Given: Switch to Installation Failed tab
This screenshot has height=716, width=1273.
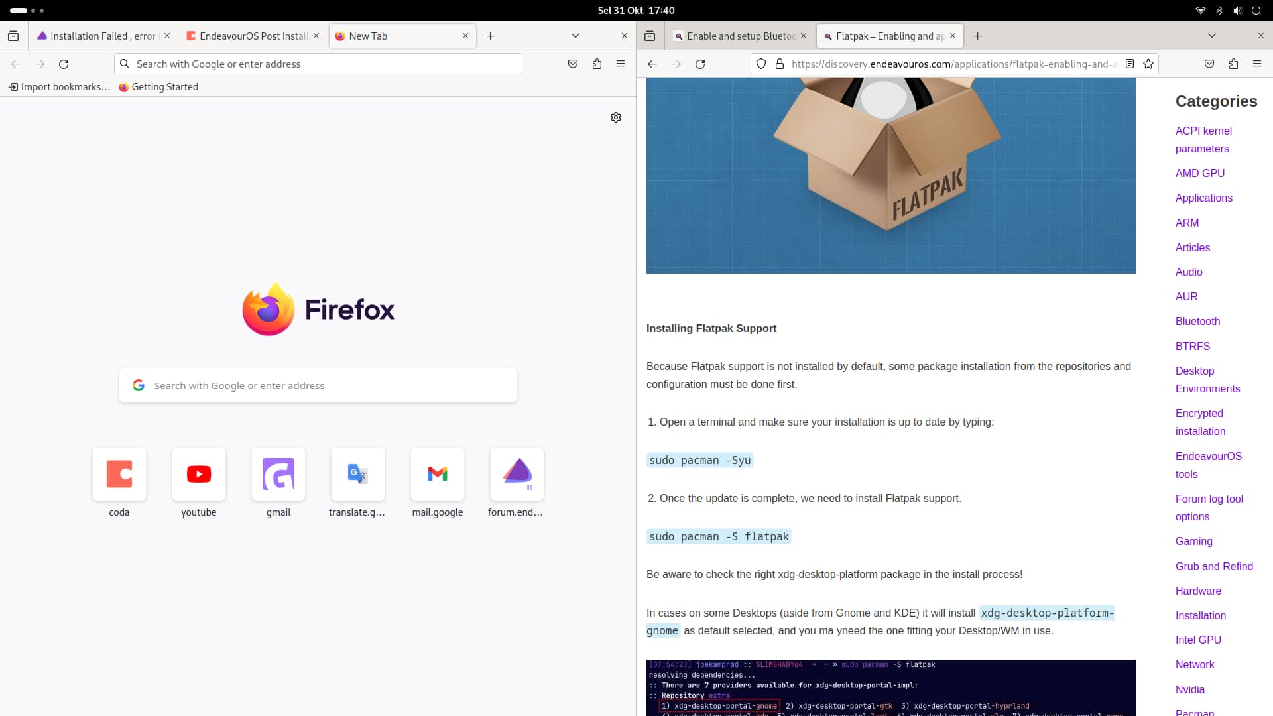Looking at the screenshot, I should 97,36.
